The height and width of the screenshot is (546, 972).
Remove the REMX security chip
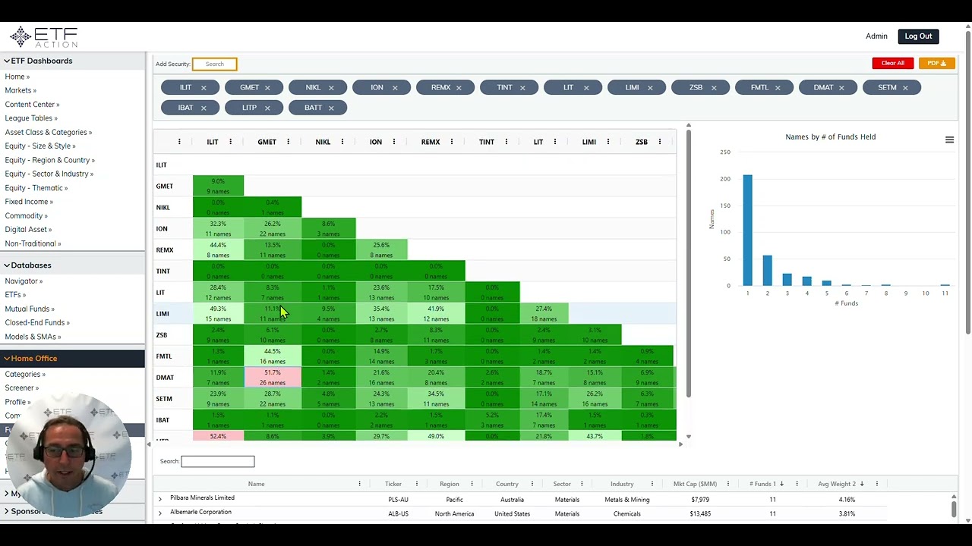(x=459, y=88)
